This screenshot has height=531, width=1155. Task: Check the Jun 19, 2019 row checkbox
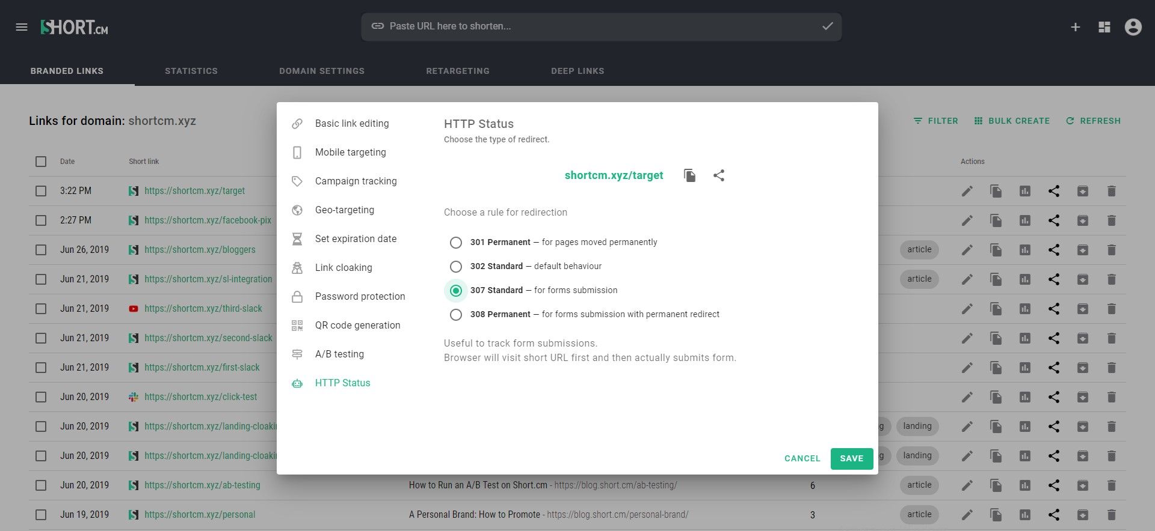(41, 515)
